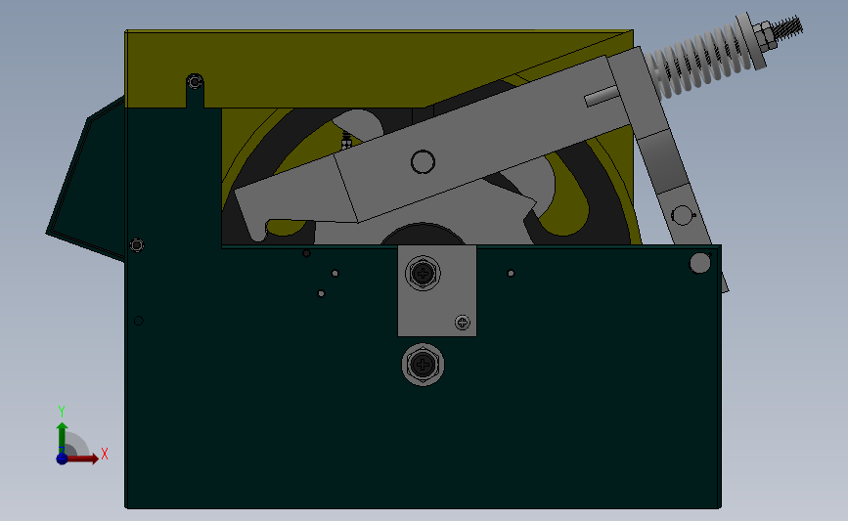Select the large washer at the spring's outer end
This screenshot has height=521, width=848.
750,41
